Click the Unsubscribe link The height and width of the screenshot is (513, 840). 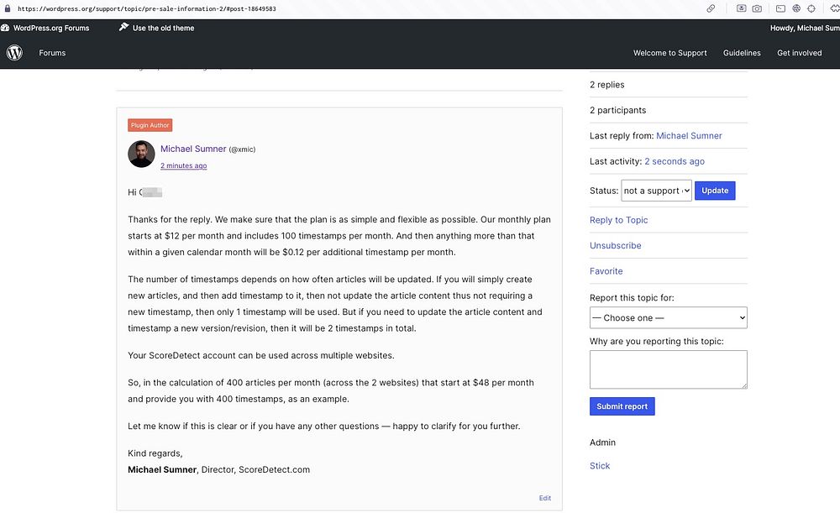pyautogui.click(x=615, y=246)
